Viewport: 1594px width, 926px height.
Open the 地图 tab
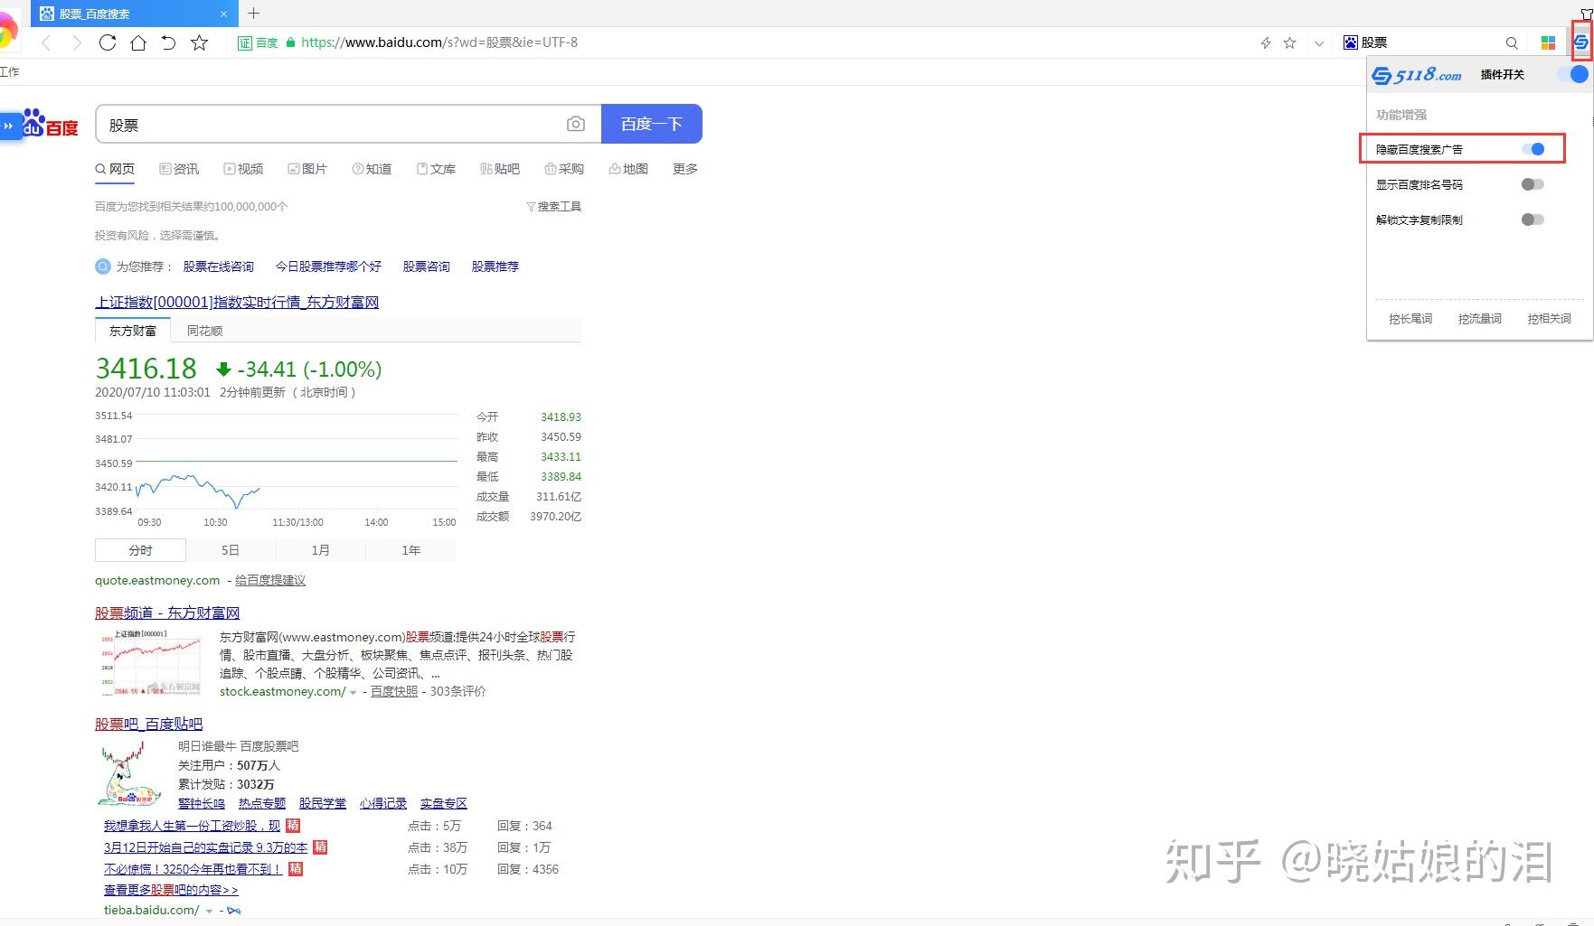click(628, 169)
